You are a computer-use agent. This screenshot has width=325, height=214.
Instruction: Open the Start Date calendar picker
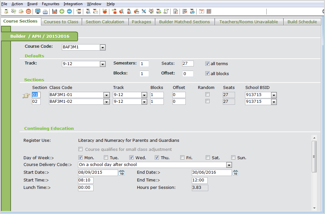(x=122, y=173)
